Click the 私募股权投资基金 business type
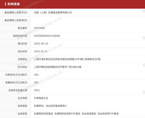This screenshot has height=118, width=145. click(44, 114)
